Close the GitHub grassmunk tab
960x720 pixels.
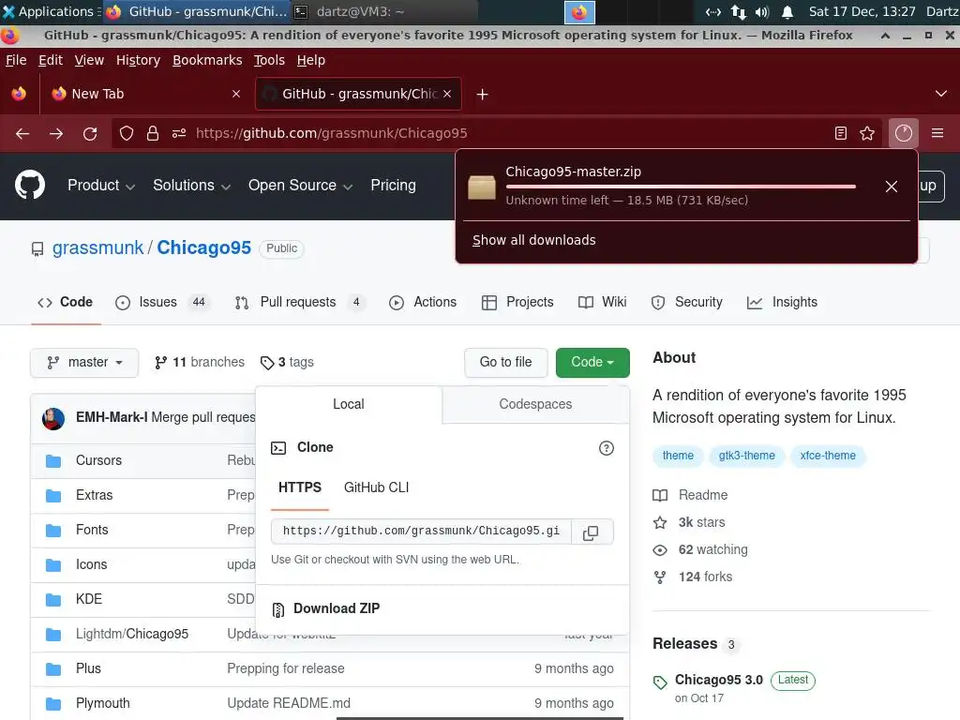click(447, 94)
